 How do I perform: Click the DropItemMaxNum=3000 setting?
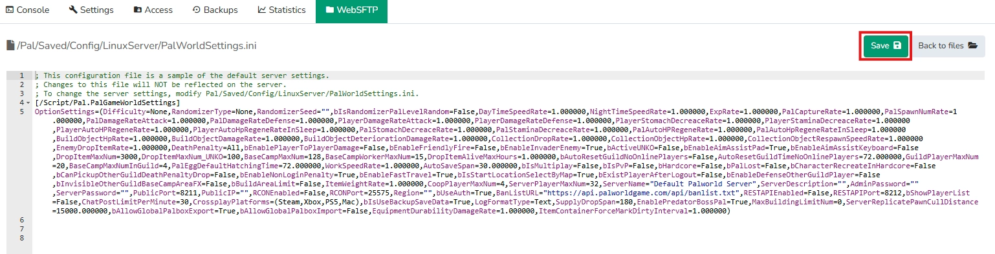pyautogui.click(x=97, y=157)
